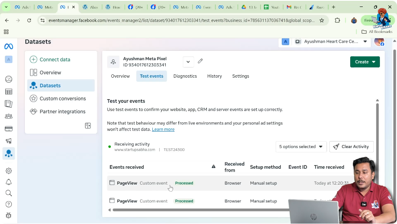
Task: Click the horizontal scrollbar under events table
Action: (200, 210)
